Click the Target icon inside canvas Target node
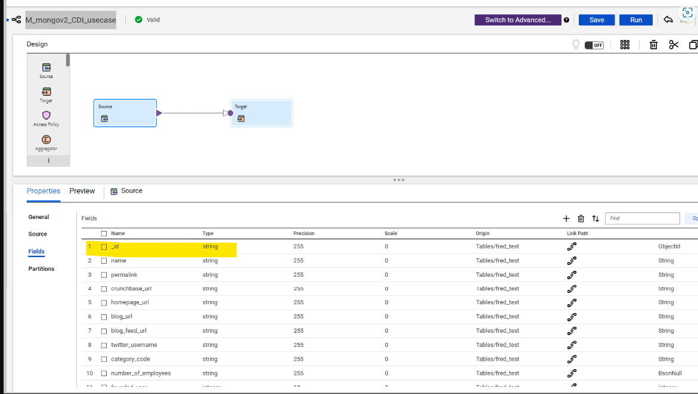The width and height of the screenshot is (698, 394). (x=241, y=118)
